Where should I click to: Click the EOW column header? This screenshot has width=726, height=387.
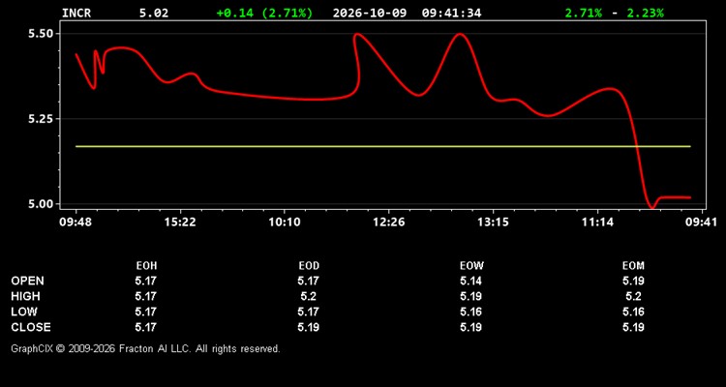471,266
